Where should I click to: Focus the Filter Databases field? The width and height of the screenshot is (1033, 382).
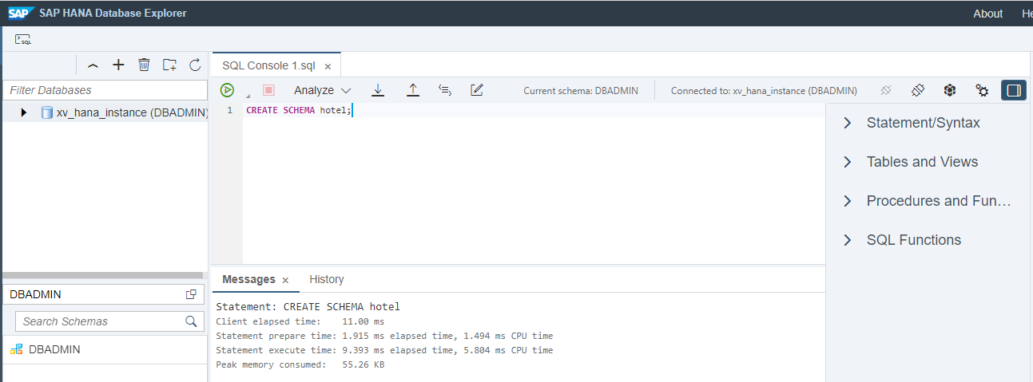[x=105, y=90]
